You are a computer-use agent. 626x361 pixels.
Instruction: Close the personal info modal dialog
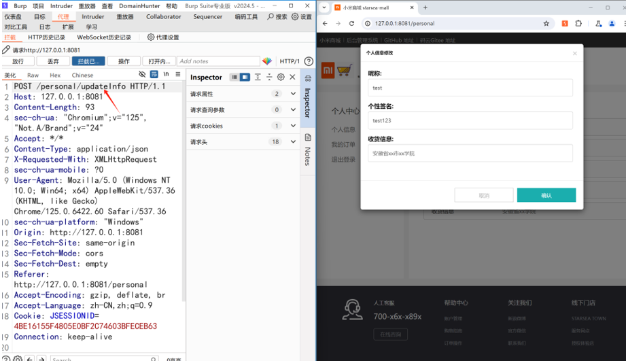[x=574, y=53]
